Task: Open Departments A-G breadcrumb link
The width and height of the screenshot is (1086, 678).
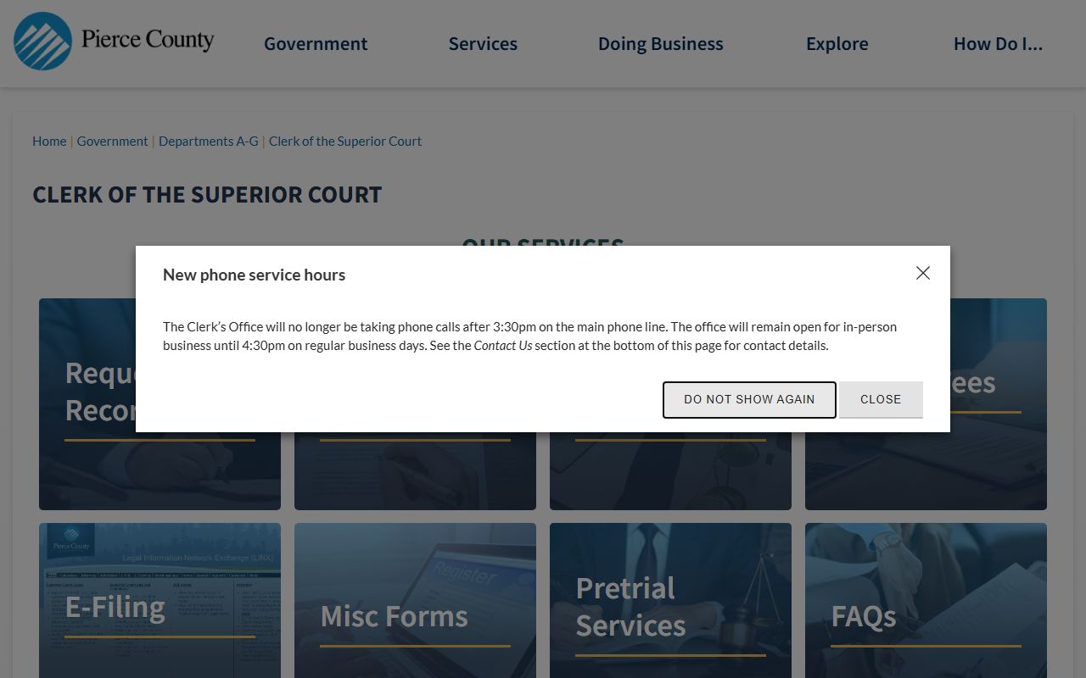Action: (209, 142)
